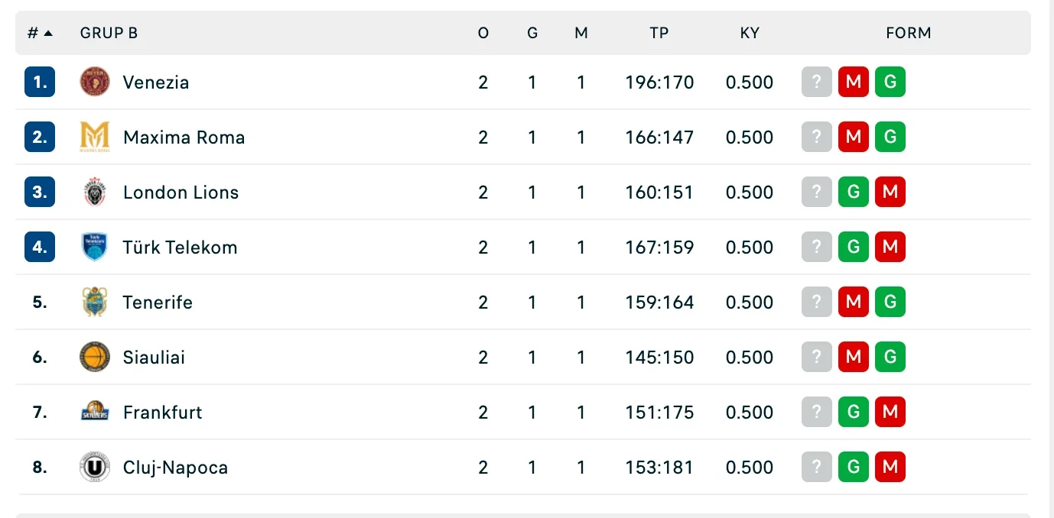Sort table by the # rank column
This screenshot has width=1054, height=518.
pos(40,33)
